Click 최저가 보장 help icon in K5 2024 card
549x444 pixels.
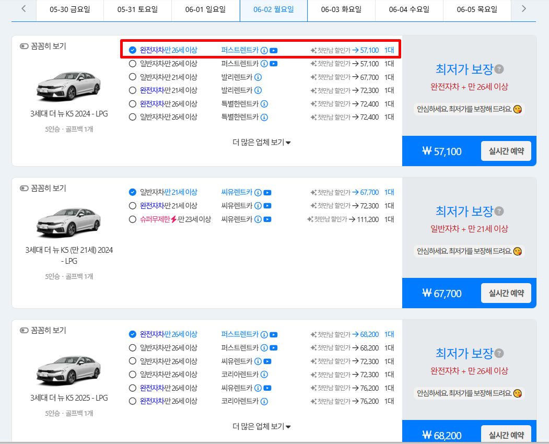point(499,69)
